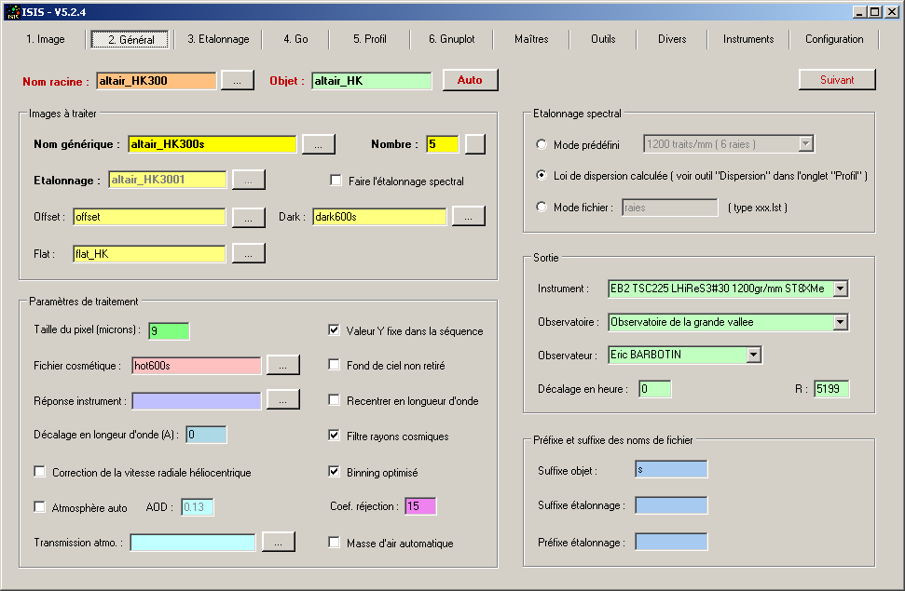
Task: Uncheck Filtre rayons cosmiques
Action: click(x=335, y=436)
